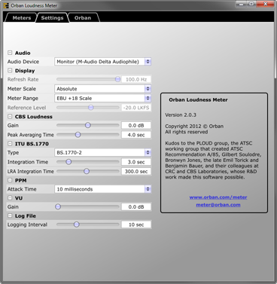This screenshot has width=277, height=284.
Task: Click the meter@orban.com email link
Action: point(218,205)
